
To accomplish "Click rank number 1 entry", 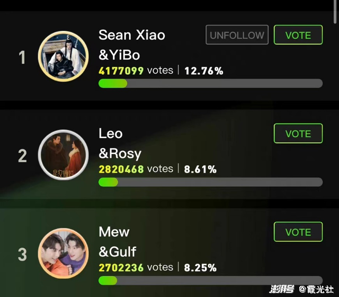I will tap(22, 57).
